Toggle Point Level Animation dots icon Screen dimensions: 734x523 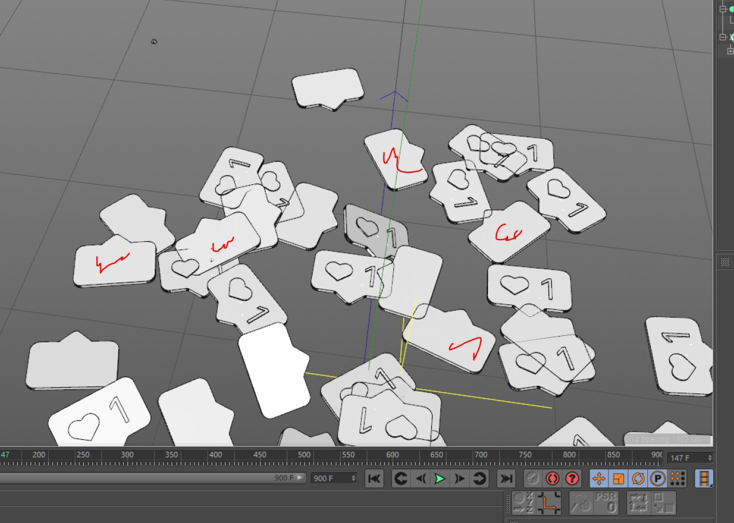click(x=677, y=478)
